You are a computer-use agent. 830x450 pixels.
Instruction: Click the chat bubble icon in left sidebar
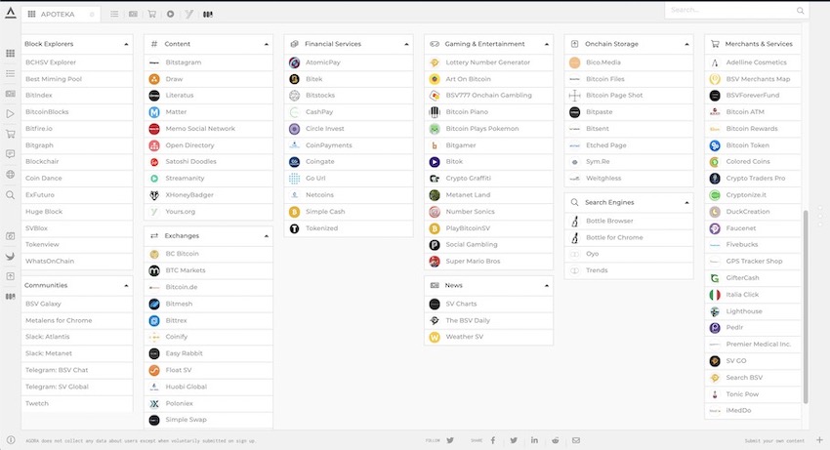[11, 154]
